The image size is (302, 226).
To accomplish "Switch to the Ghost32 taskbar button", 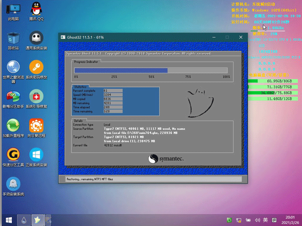I will click(38, 220).
